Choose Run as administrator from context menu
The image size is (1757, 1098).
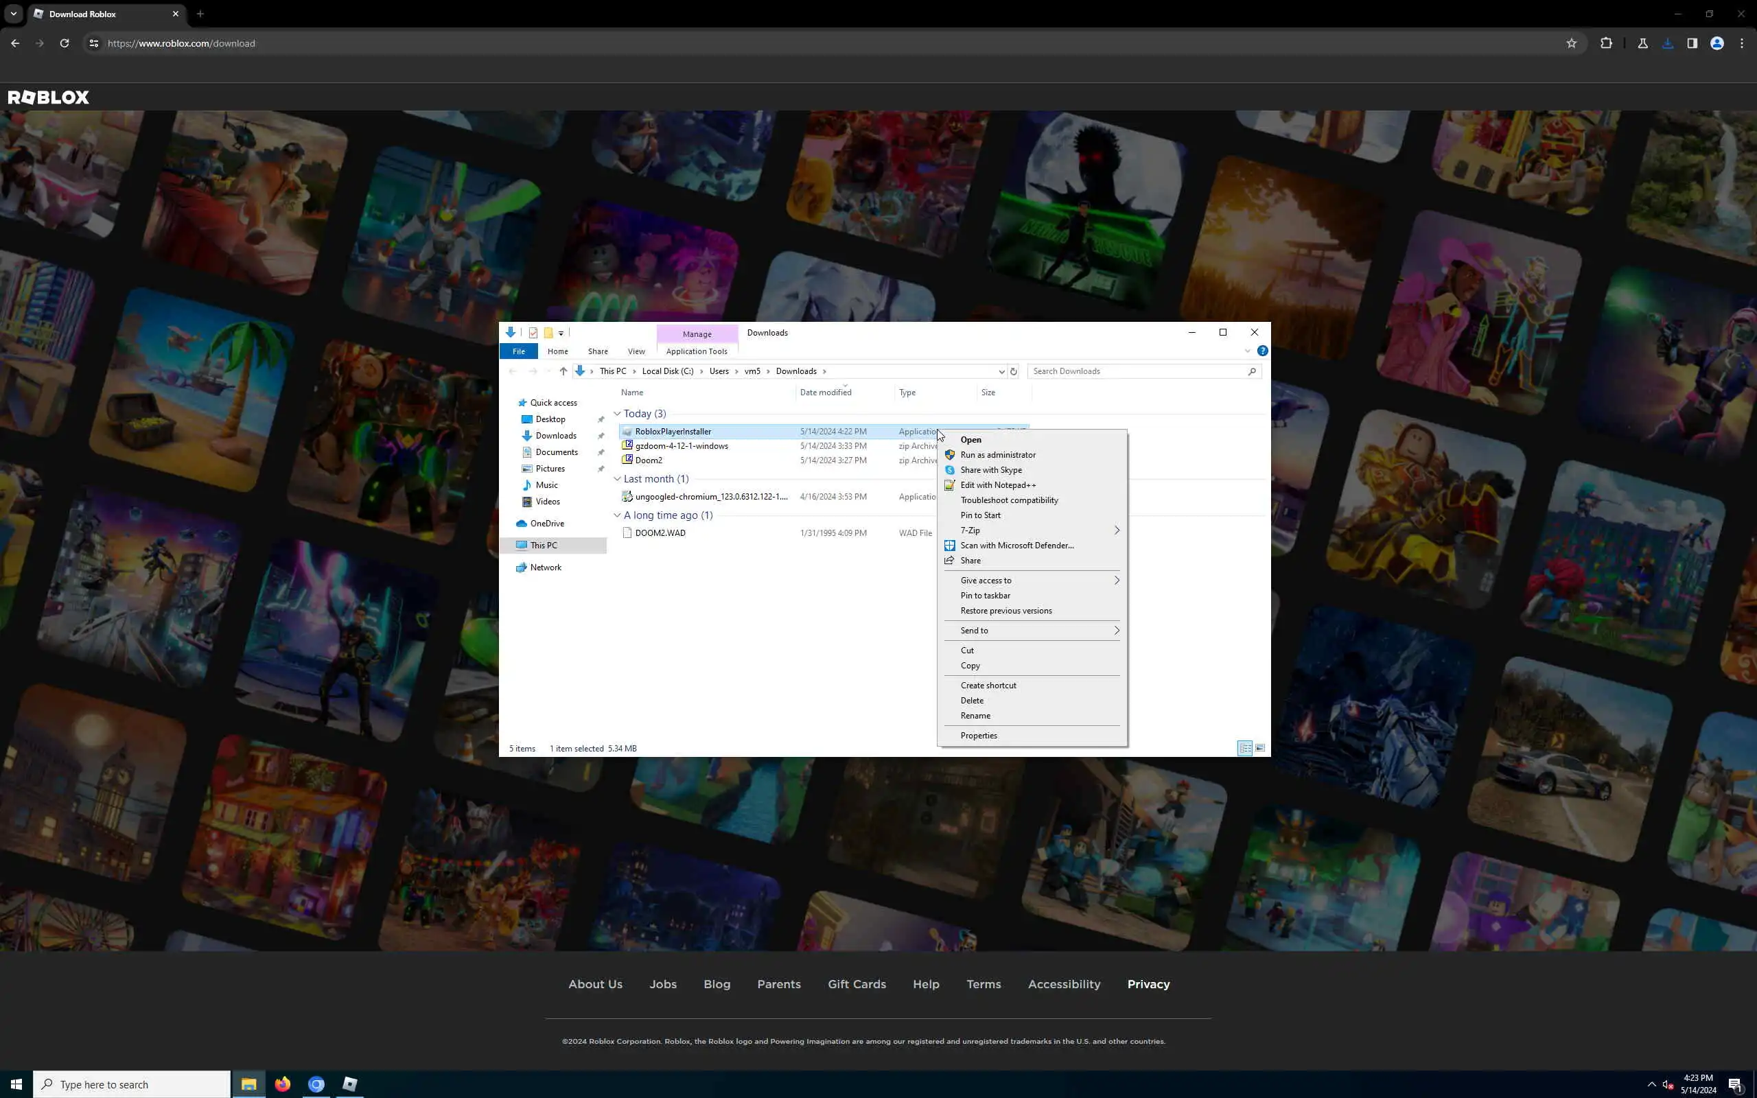(x=997, y=454)
